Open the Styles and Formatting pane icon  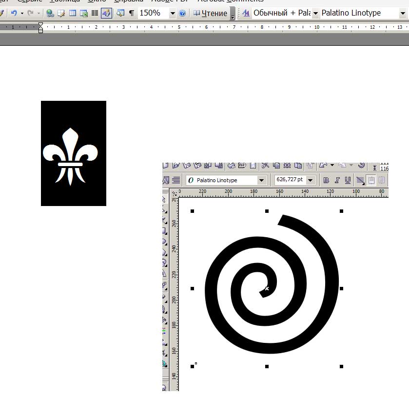pyautogui.click(x=246, y=13)
